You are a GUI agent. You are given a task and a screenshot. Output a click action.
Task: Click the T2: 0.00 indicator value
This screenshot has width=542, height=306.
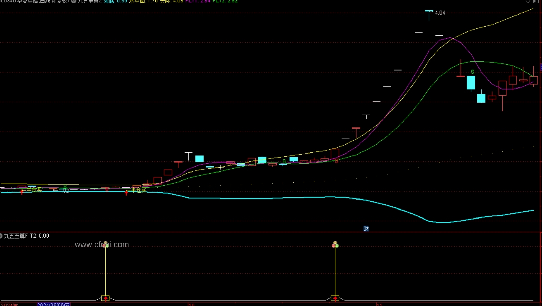pyautogui.click(x=39, y=236)
